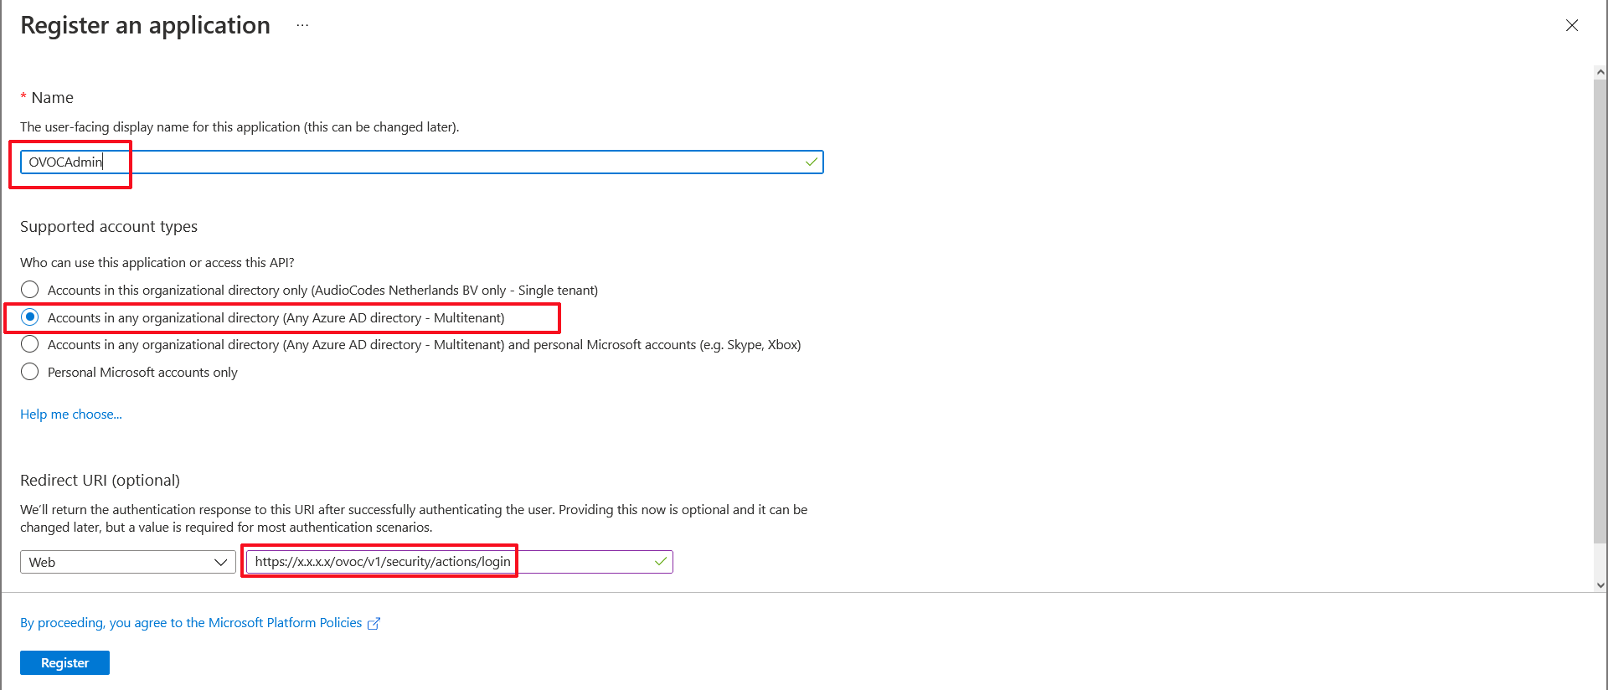Image resolution: width=1608 pixels, height=690 pixels.
Task: Click into the OVOCAdmin name field
Action: 419,162
